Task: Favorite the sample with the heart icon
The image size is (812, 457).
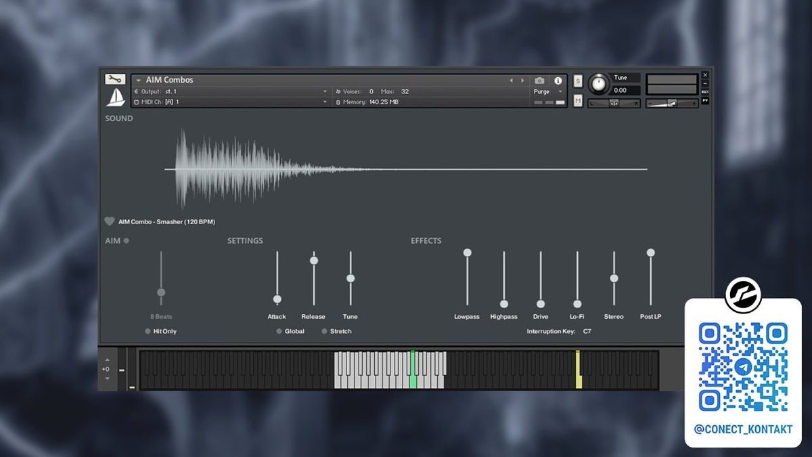Action: pyautogui.click(x=110, y=221)
